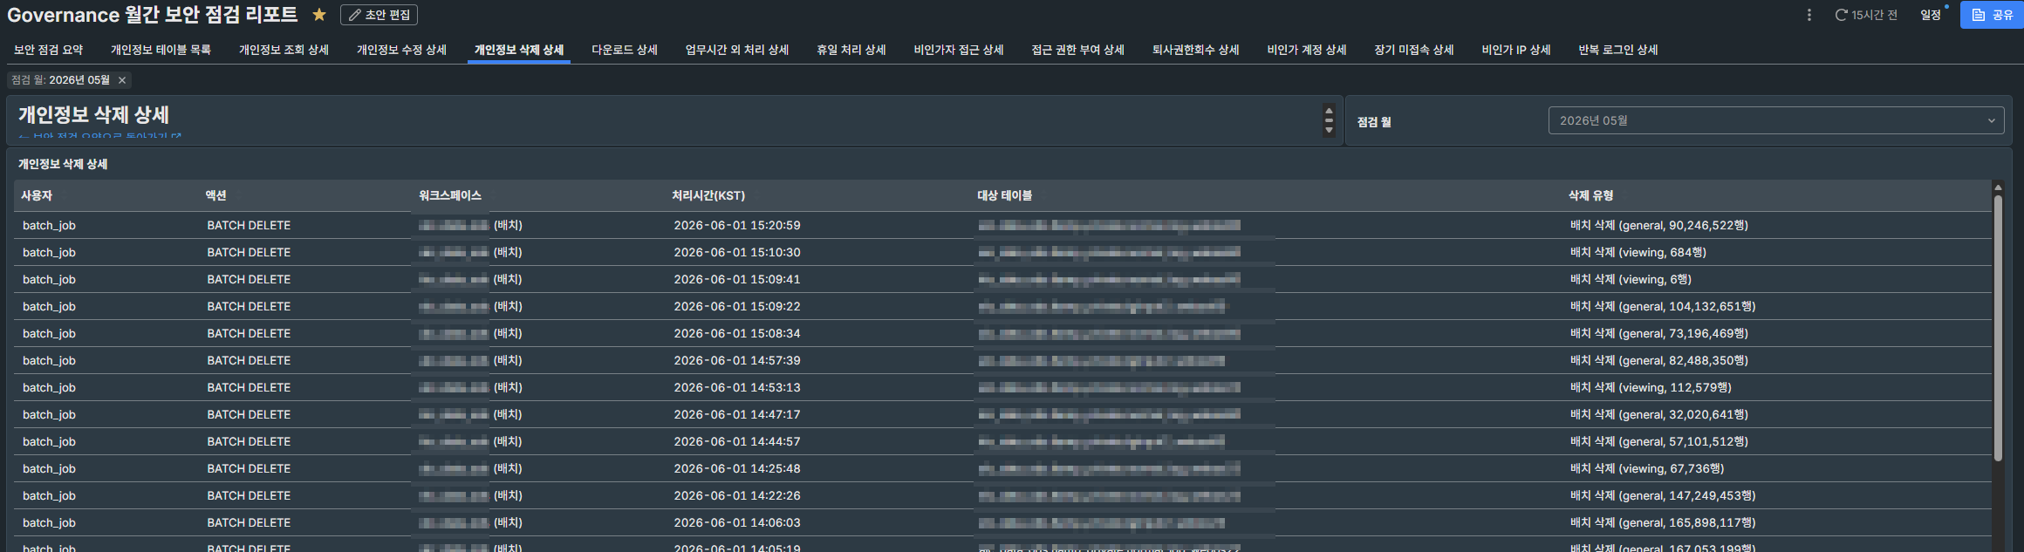Viewport: 2024px width, 552px height.
Task: Open the 일정 schedule button
Action: pos(1931,15)
